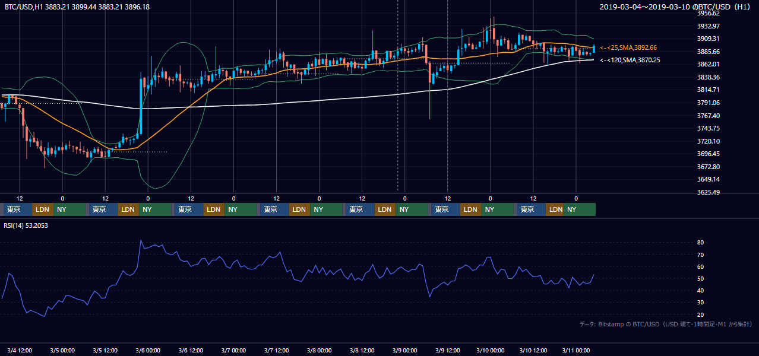Click the 3/10 00:00 date label
The width and height of the screenshot is (759, 356).
pos(490,350)
